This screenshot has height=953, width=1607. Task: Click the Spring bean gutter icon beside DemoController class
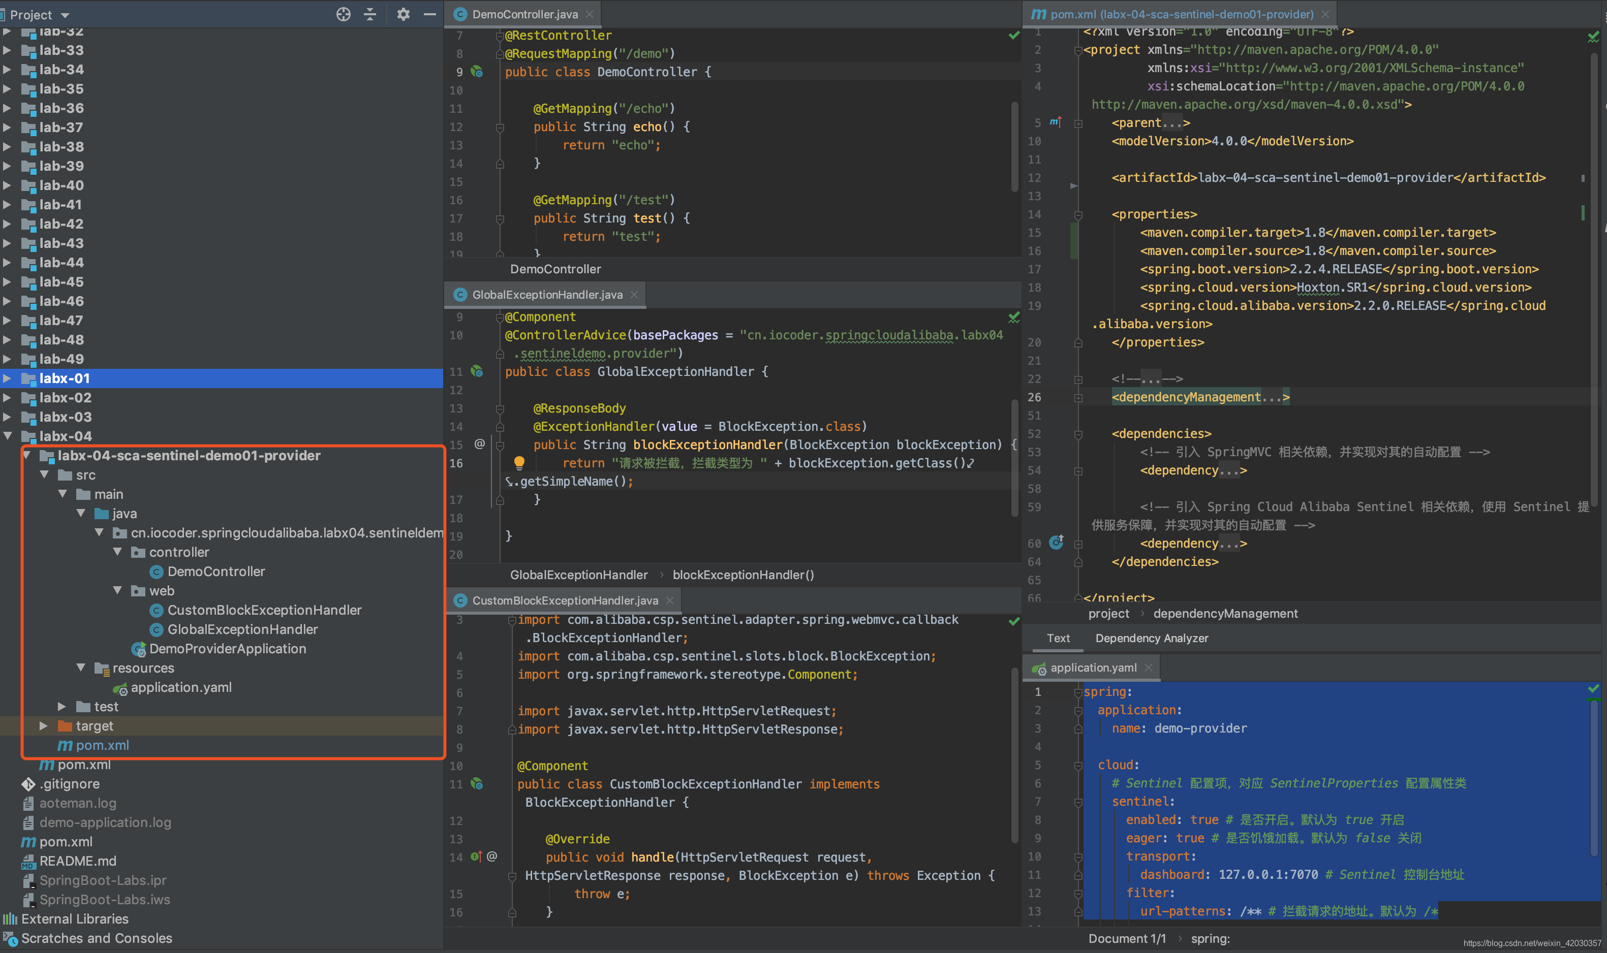tap(477, 71)
